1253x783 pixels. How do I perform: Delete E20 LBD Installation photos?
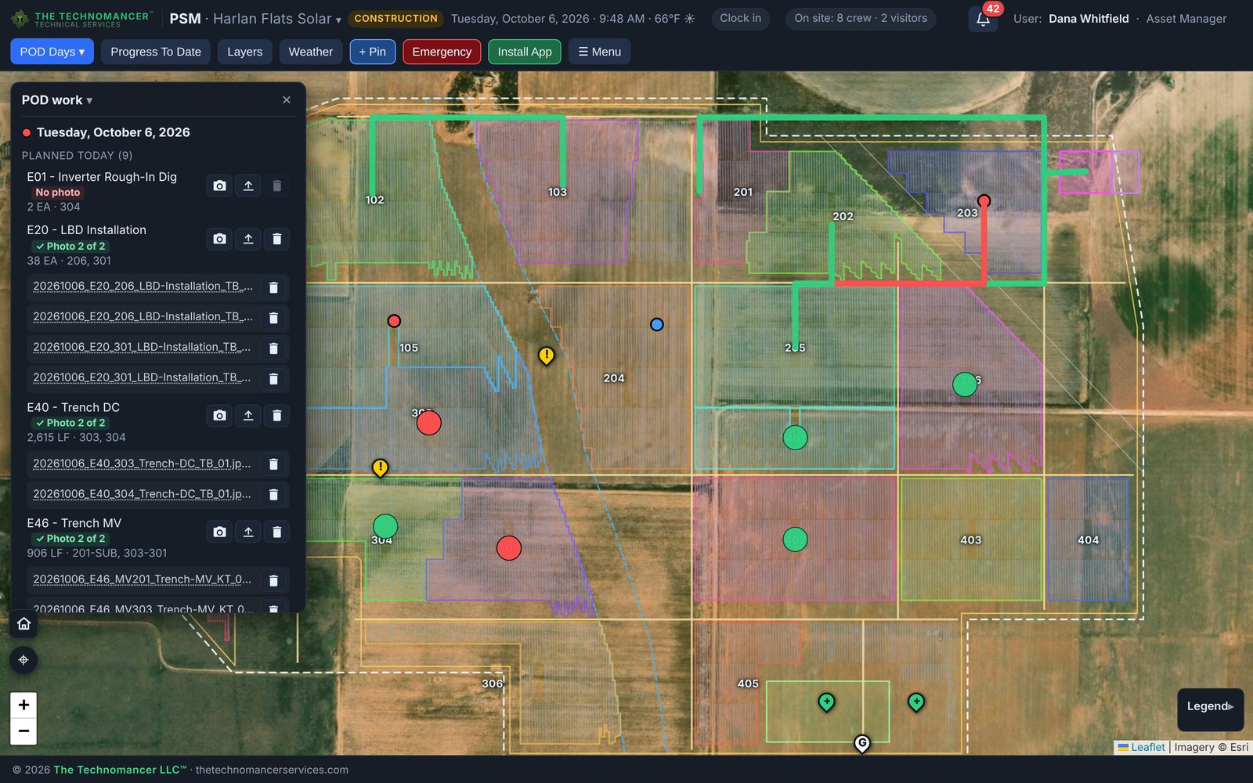click(276, 239)
